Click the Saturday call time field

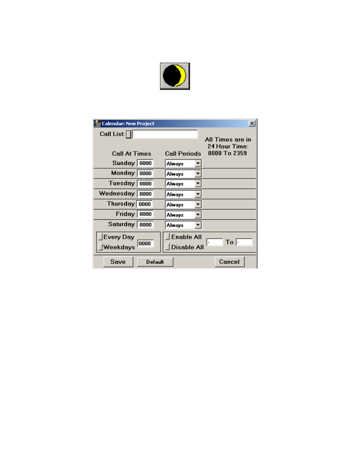pyautogui.click(x=145, y=225)
